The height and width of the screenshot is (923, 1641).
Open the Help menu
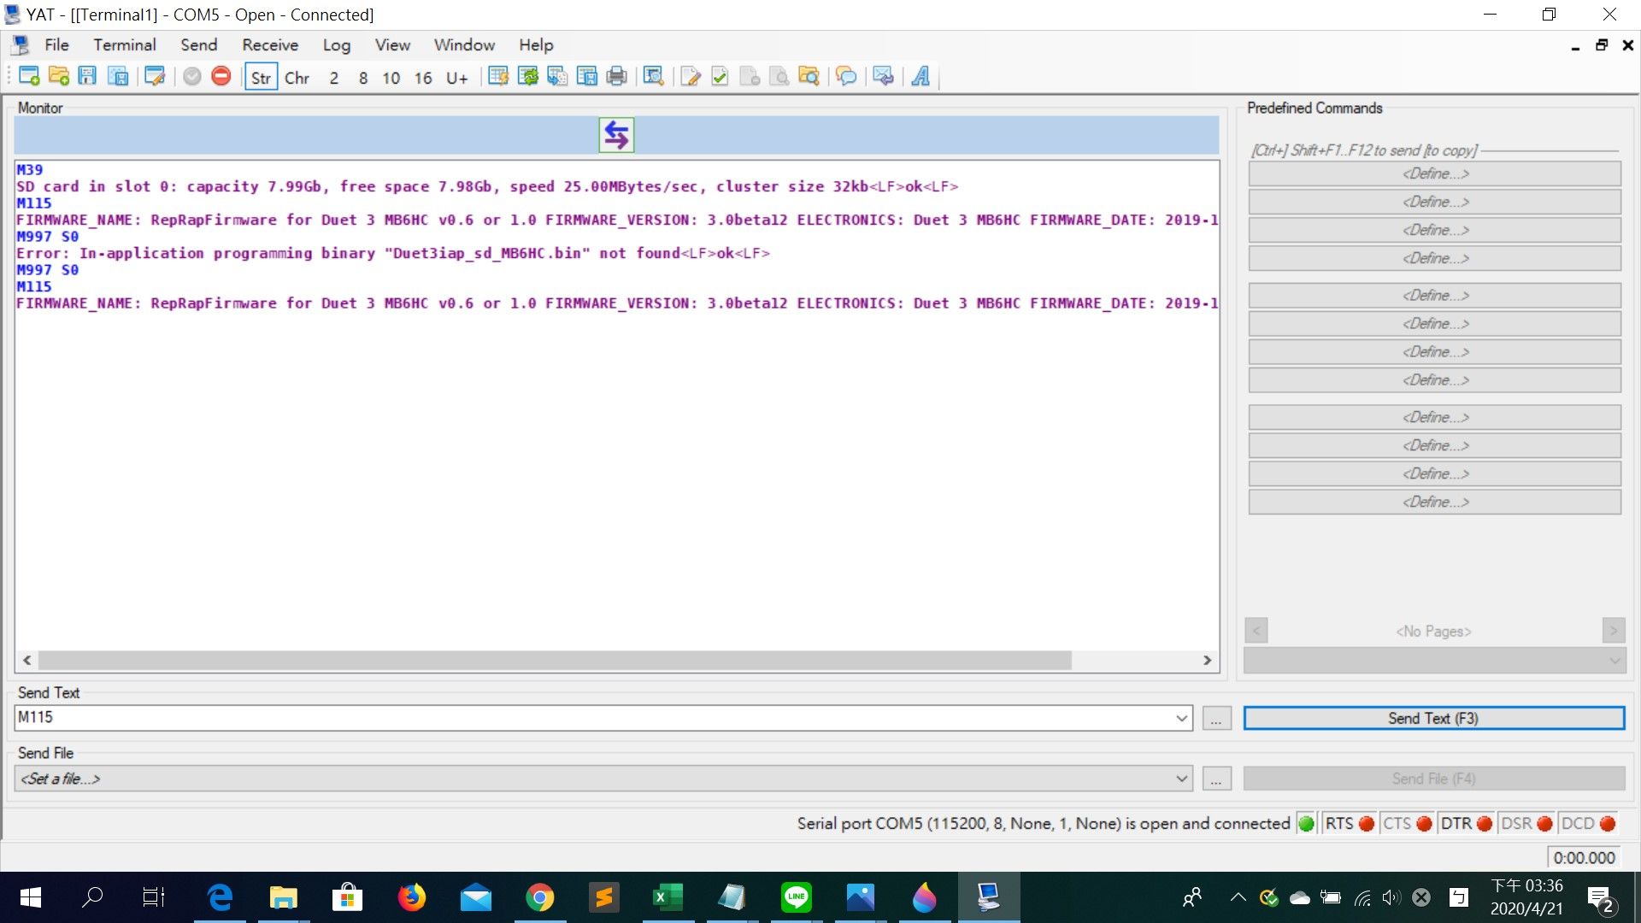pos(536,44)
